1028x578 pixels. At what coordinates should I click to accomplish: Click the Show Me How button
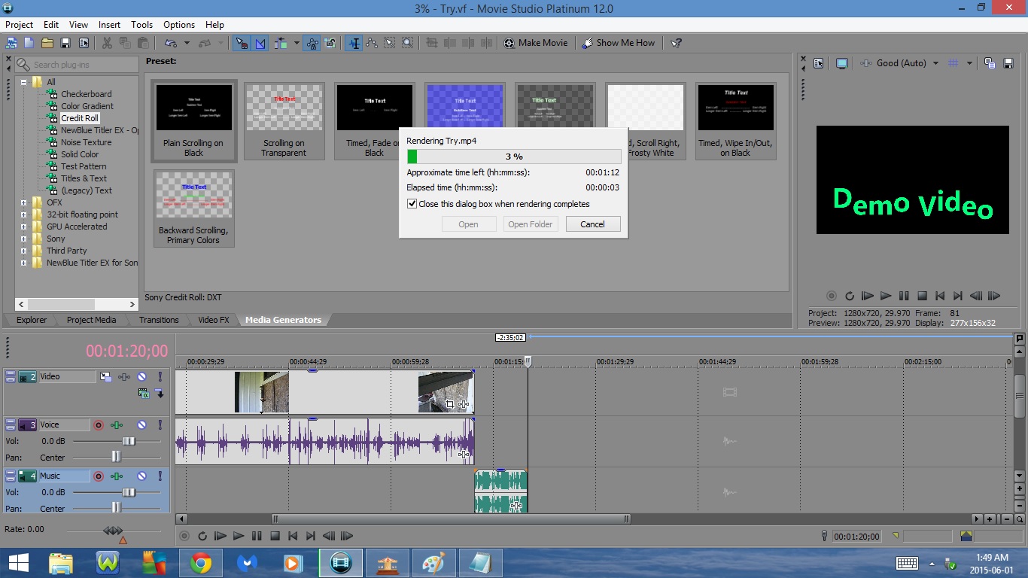[619, 43]
